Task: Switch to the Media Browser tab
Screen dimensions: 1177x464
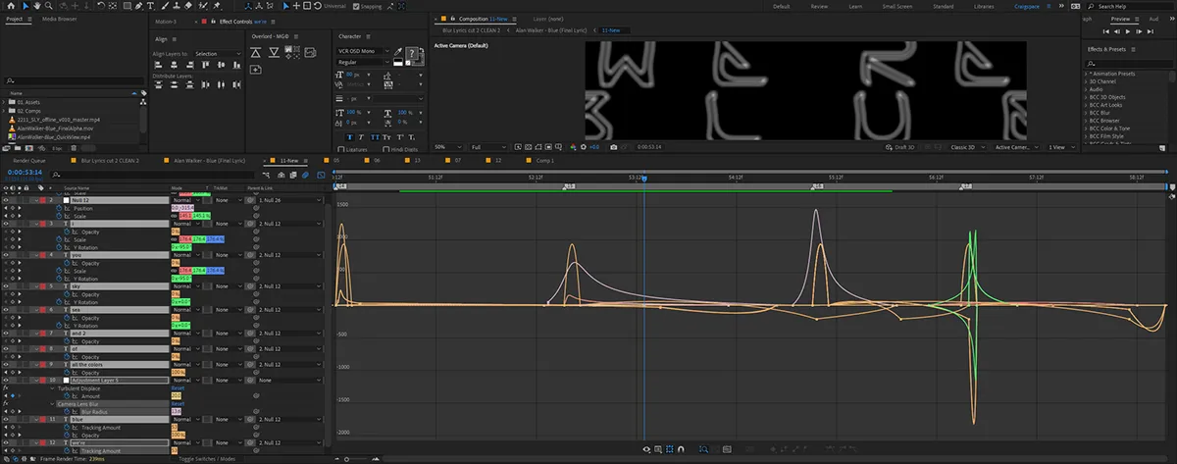Action: point(60,19)
